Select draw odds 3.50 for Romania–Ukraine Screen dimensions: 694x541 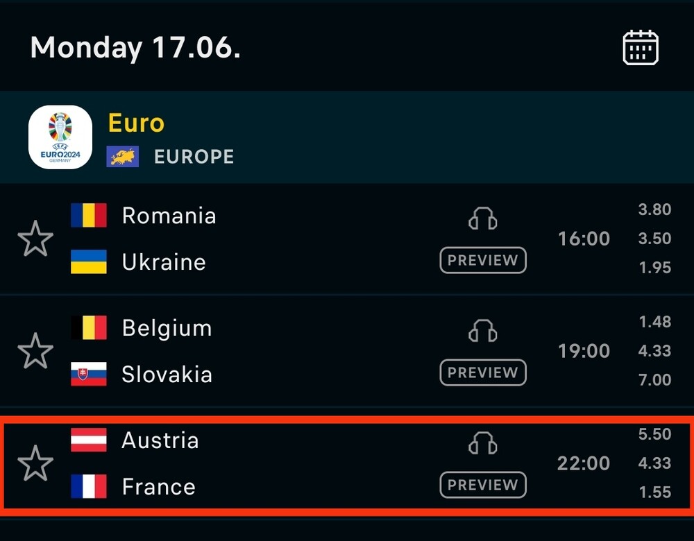pyautogui.click(x=654, y=239)
